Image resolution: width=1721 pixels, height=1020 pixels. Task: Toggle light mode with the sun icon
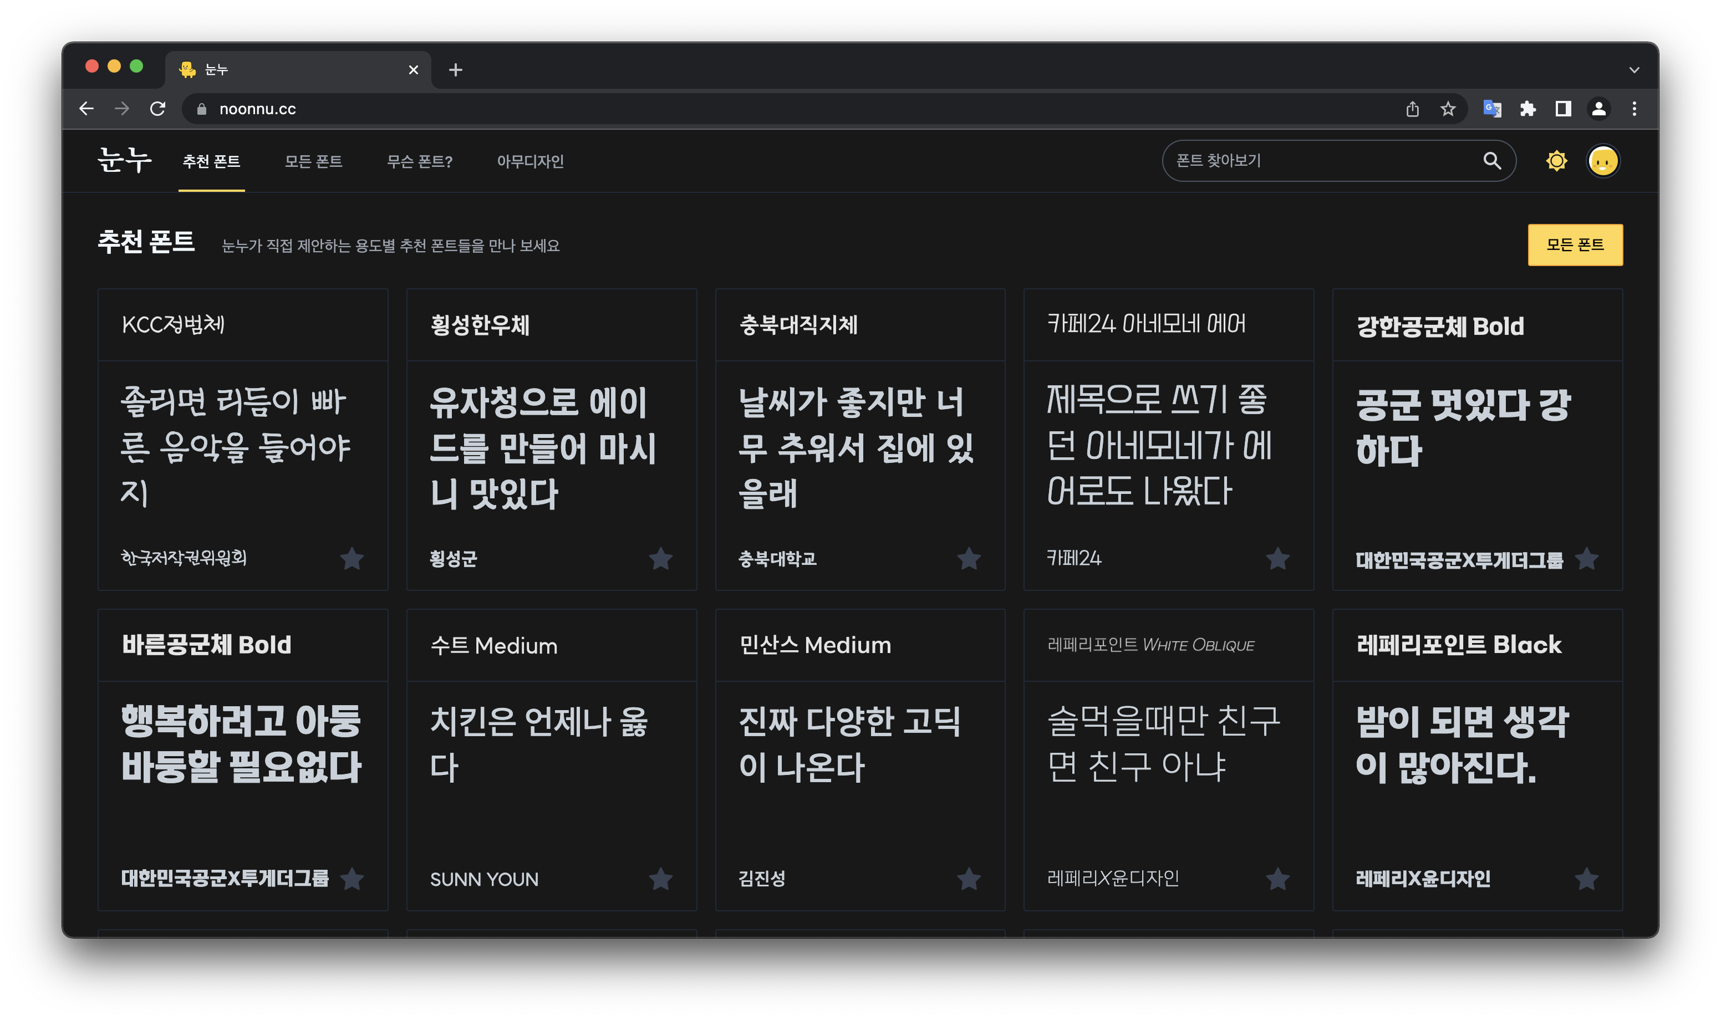(x=1556, y=161)
